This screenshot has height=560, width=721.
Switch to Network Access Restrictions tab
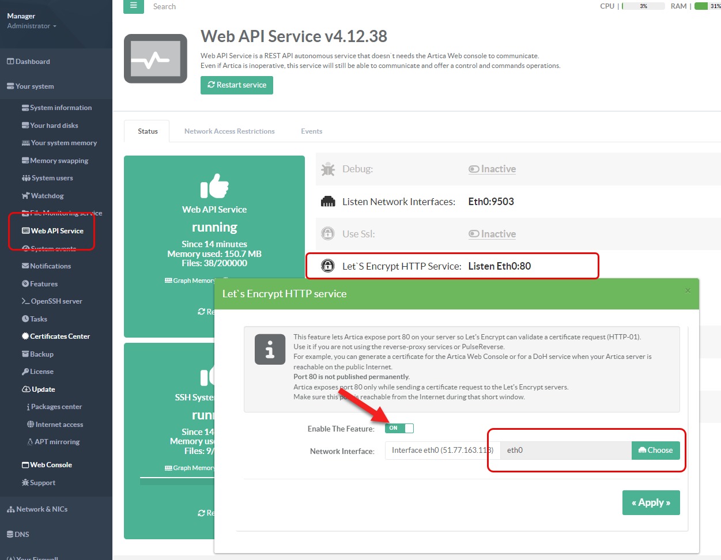(x=229, y=131)
